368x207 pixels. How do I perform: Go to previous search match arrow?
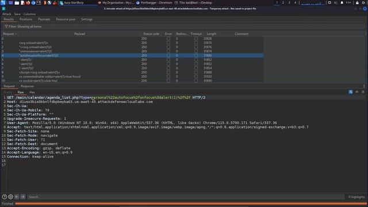(17, 197)
